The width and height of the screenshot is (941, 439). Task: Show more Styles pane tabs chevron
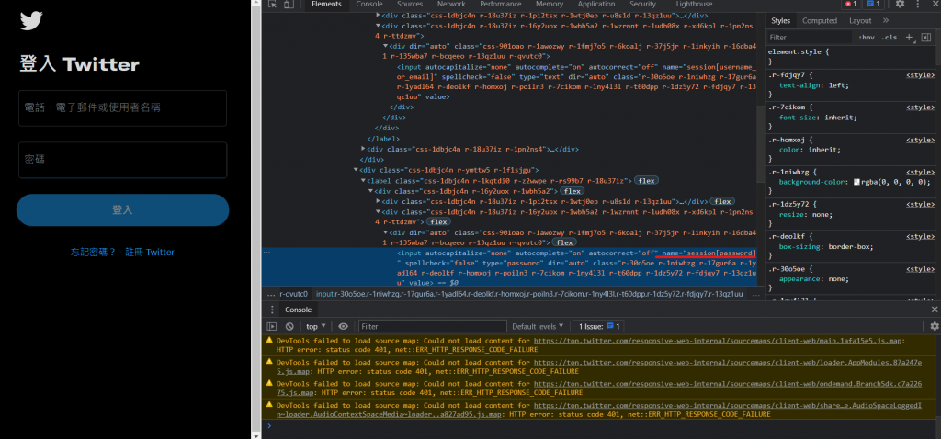tap(885, 21)
